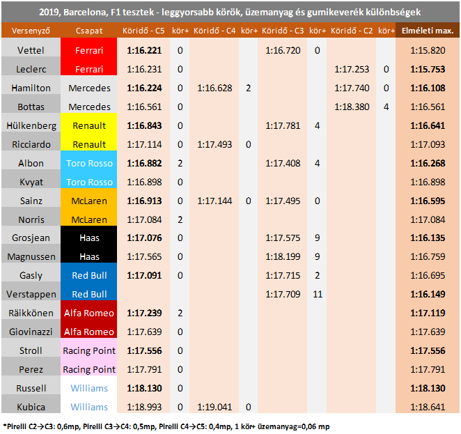
Task: Select driver name 'Hülkenberg'
Action: [31, 125]
